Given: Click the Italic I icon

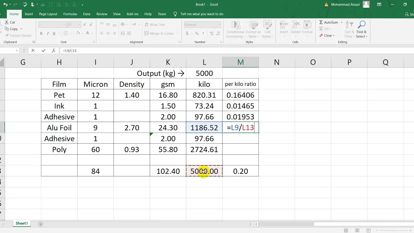Looking at the screenshot, I should point(48,33).
